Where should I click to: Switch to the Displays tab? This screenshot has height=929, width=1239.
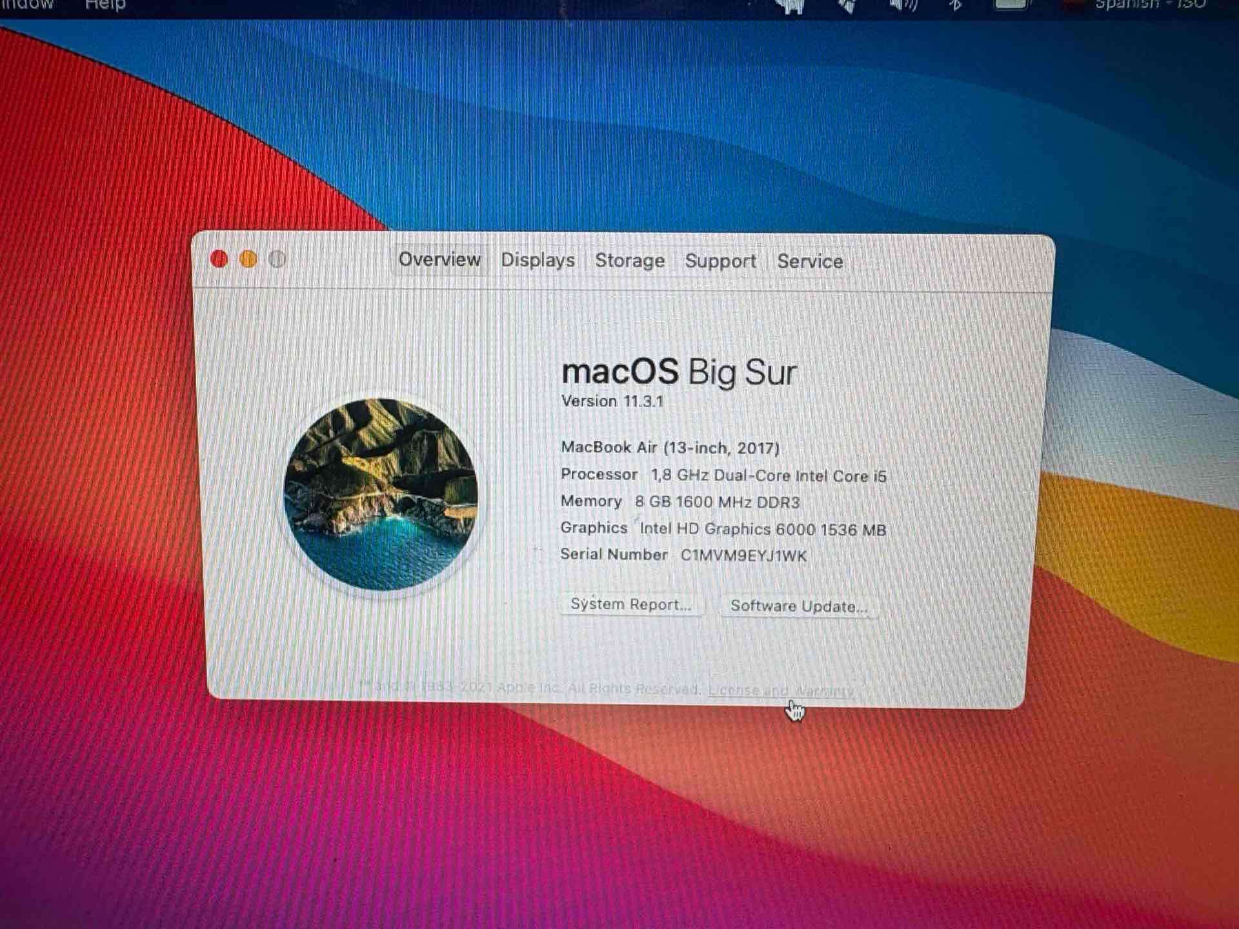(538, 261)
